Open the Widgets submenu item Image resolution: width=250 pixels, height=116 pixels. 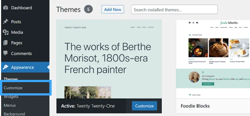(x=11, y=97)
